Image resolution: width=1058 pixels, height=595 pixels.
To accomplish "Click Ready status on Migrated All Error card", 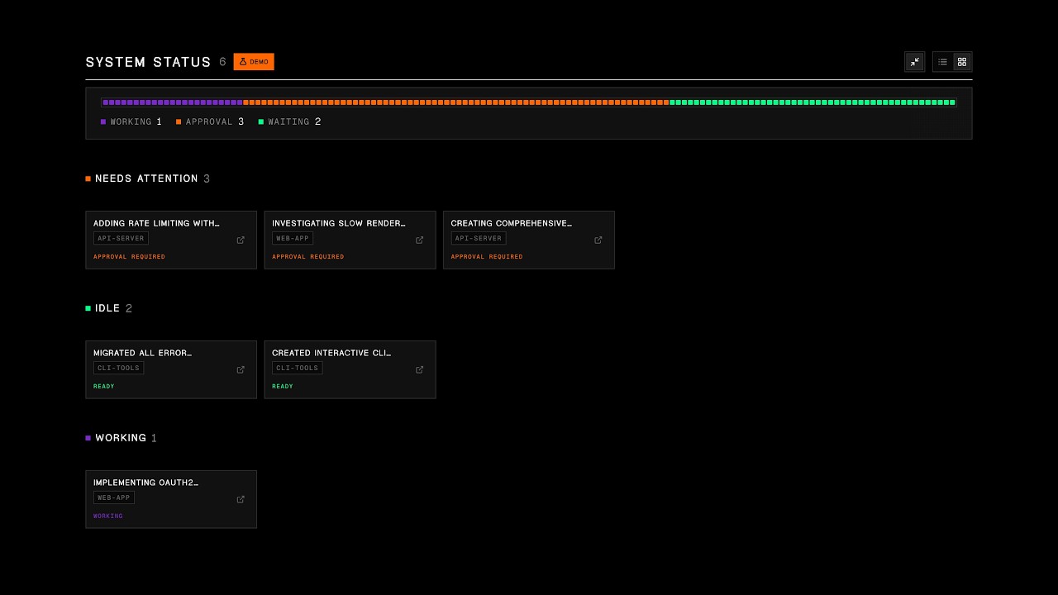I will pos(104,387).
